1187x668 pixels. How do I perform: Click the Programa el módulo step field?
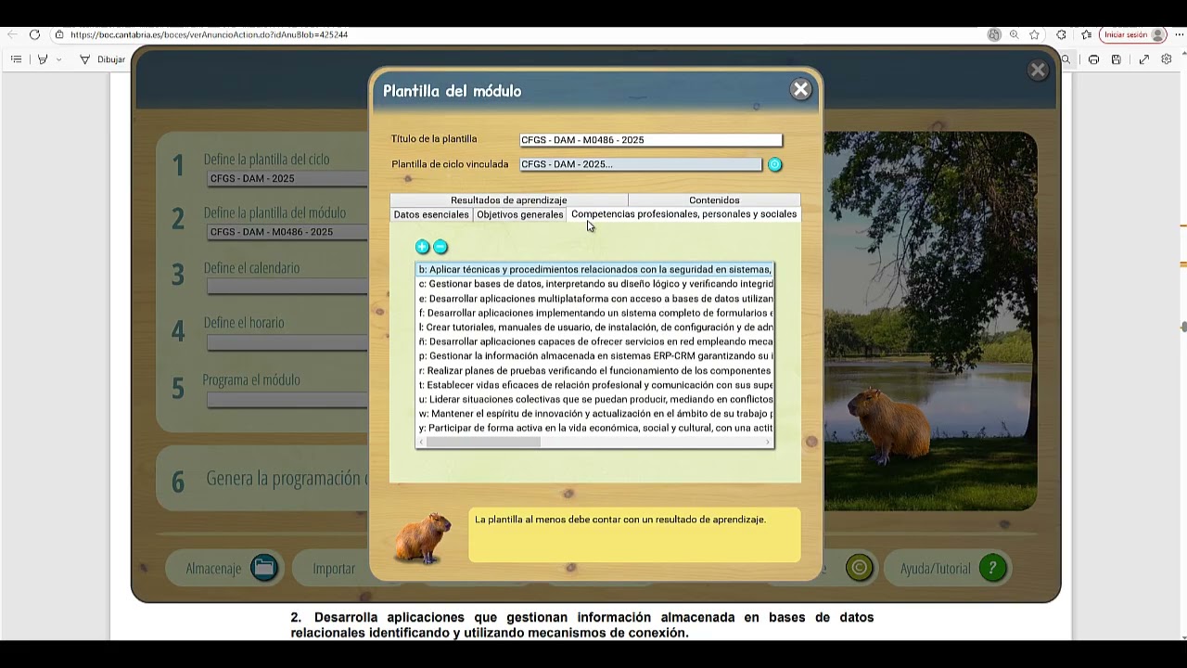[x=287, y=400]
